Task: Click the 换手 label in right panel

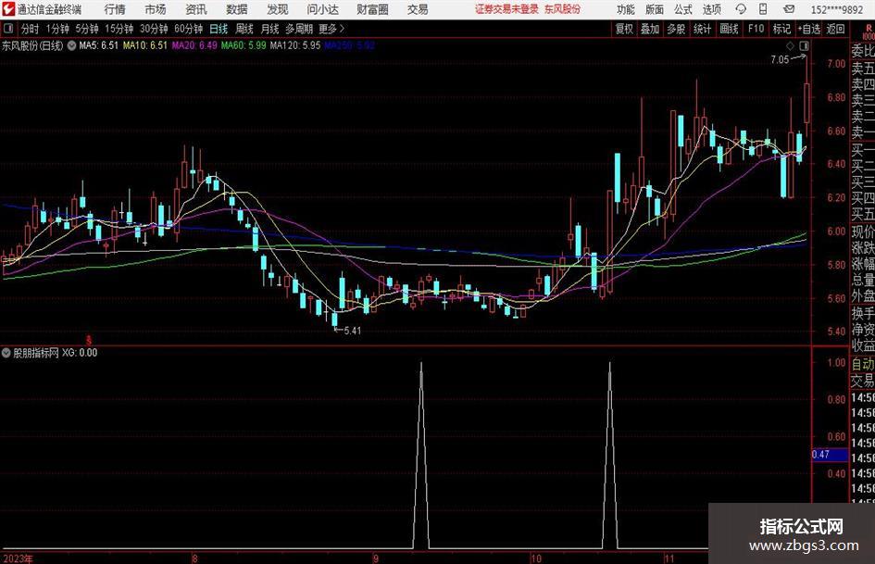Action: pos(863,314)
